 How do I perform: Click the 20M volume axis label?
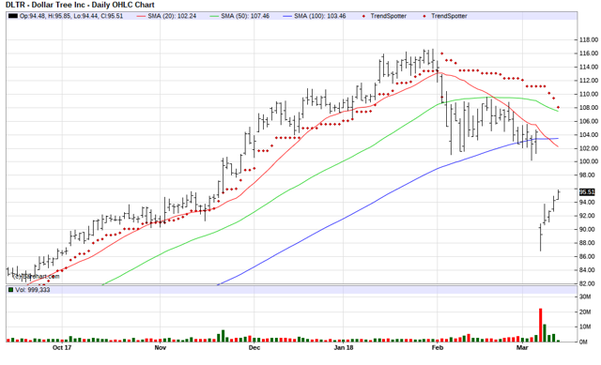point(585,312)
